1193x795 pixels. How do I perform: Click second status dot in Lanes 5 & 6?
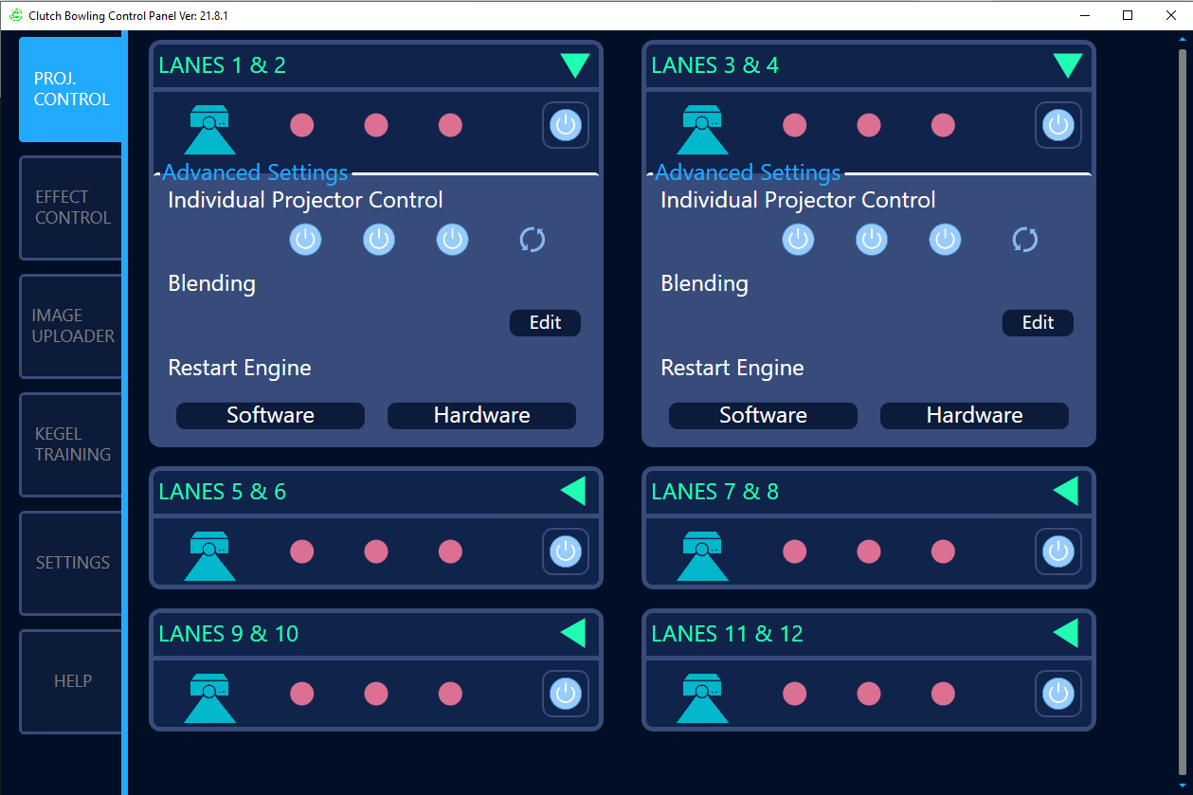(x=376, y=551)
